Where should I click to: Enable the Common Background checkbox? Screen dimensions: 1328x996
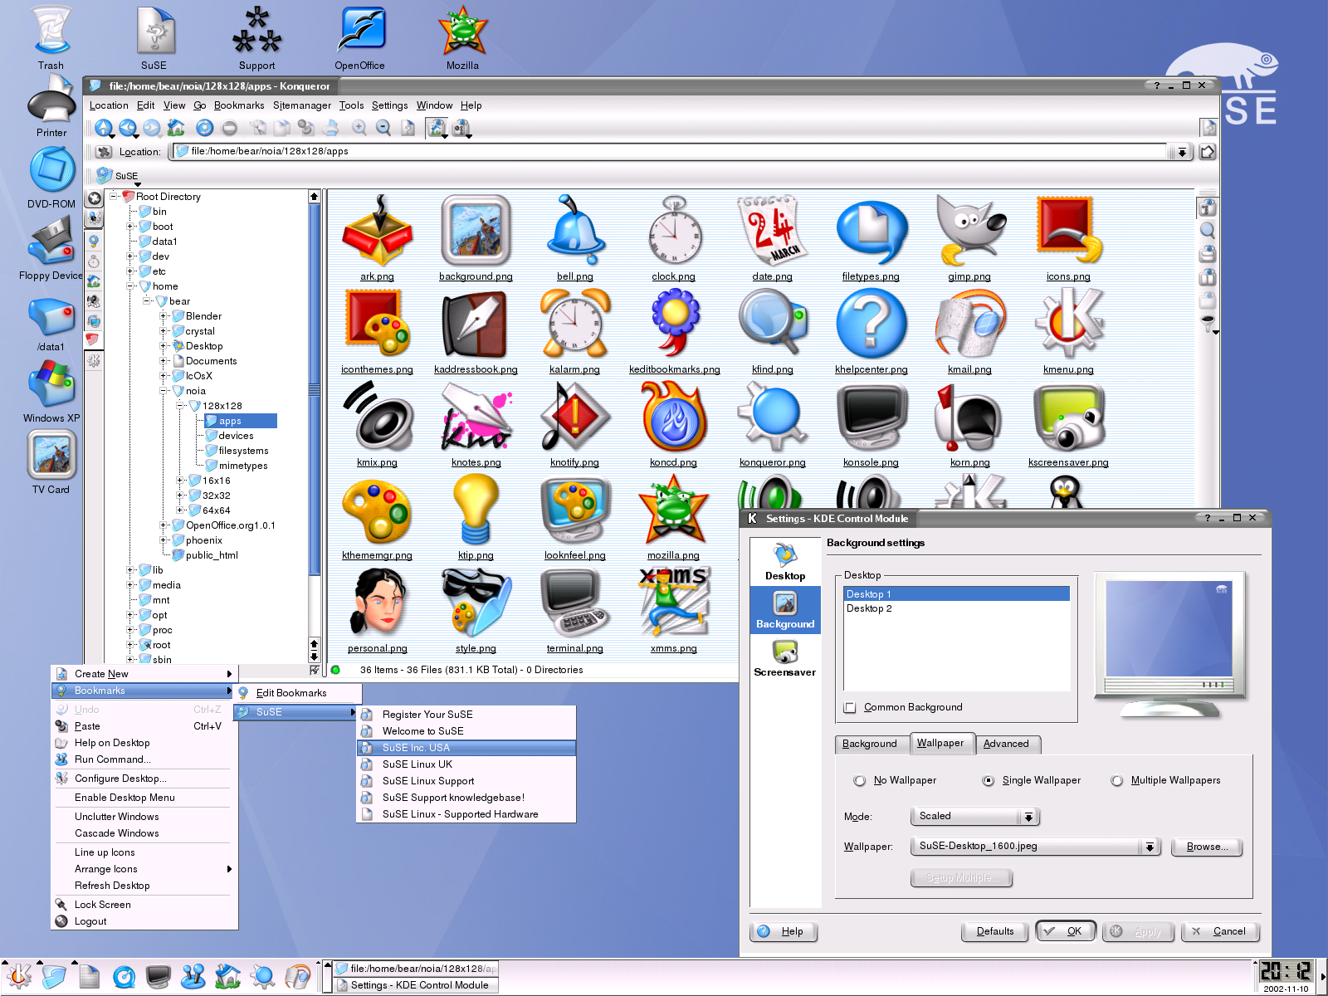[849, 707]
